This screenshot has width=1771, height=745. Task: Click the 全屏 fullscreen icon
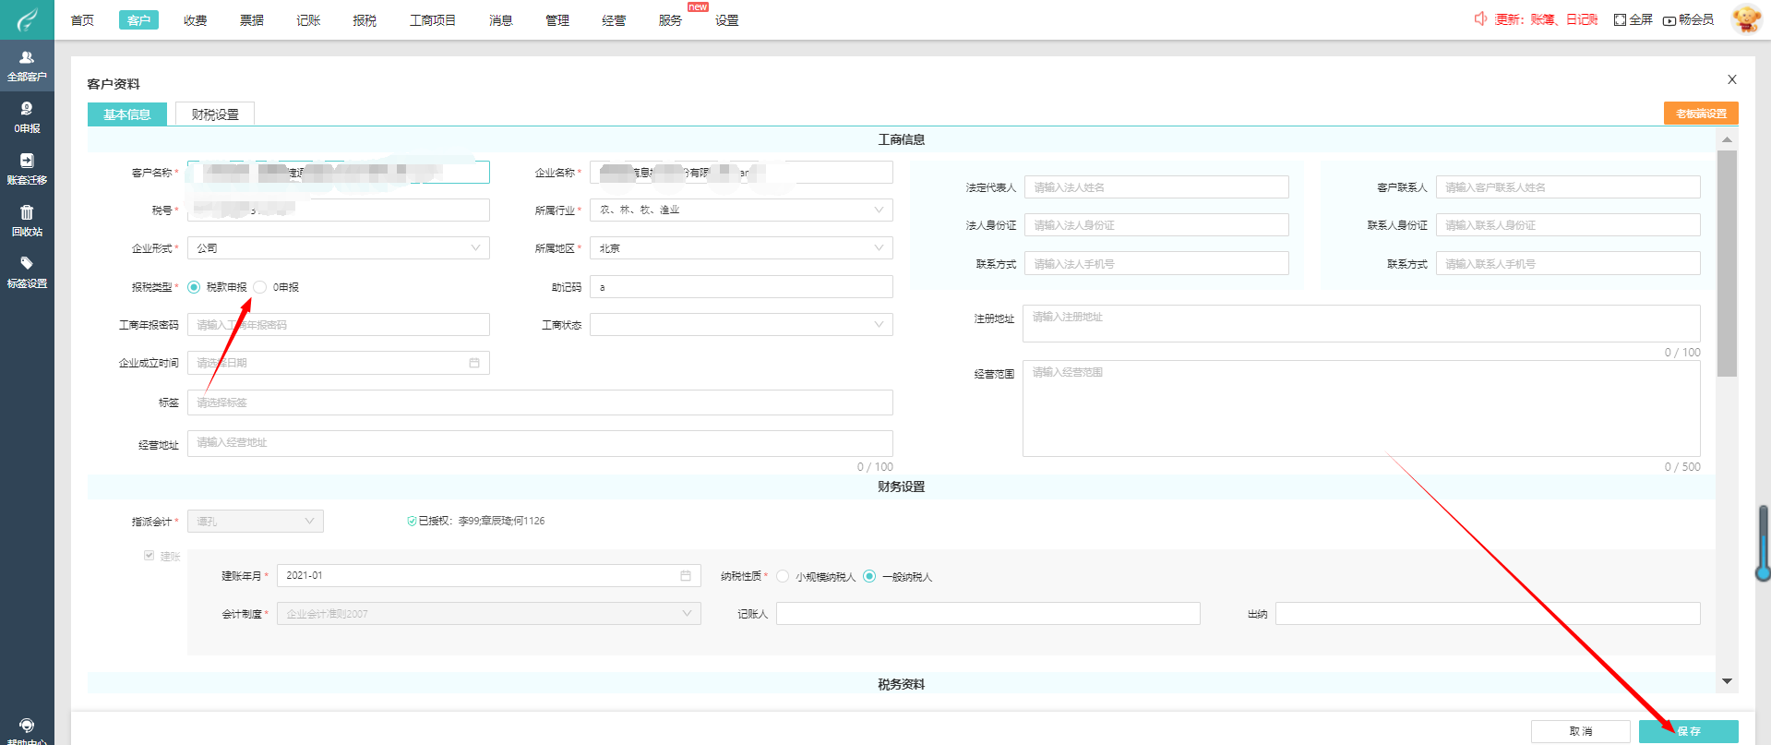[x=1620, y=19]
